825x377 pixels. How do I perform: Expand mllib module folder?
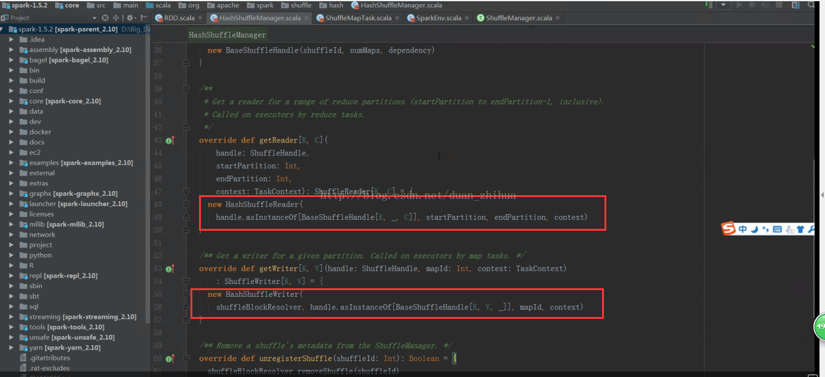[11, 225]
